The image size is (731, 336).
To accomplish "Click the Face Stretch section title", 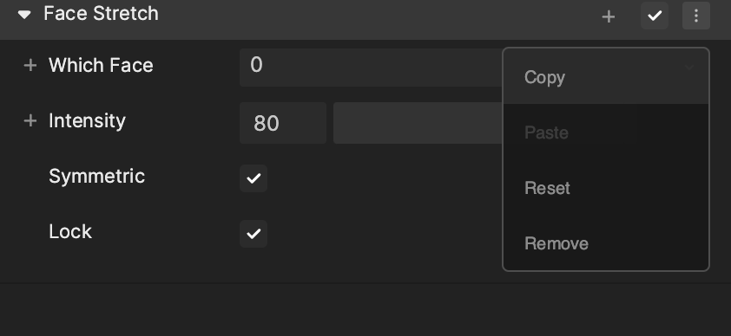I will [x=102, y=14].
